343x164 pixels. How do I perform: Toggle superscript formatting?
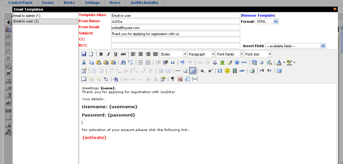(x=210, y=71)
